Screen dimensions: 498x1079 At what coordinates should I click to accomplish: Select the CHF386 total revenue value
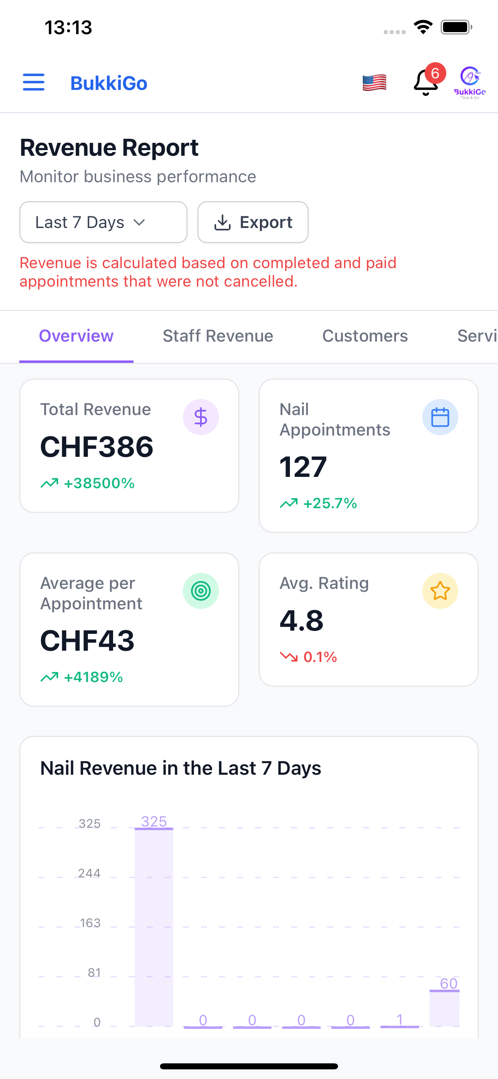(97, 446)
